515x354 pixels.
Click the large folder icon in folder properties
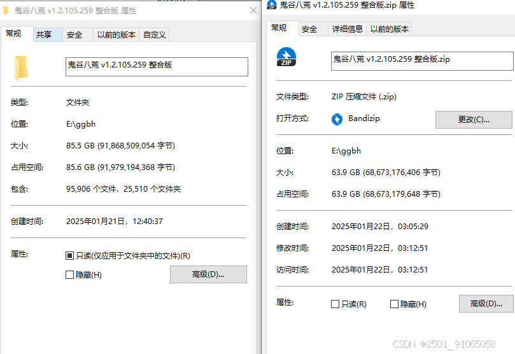click(22, 68)
